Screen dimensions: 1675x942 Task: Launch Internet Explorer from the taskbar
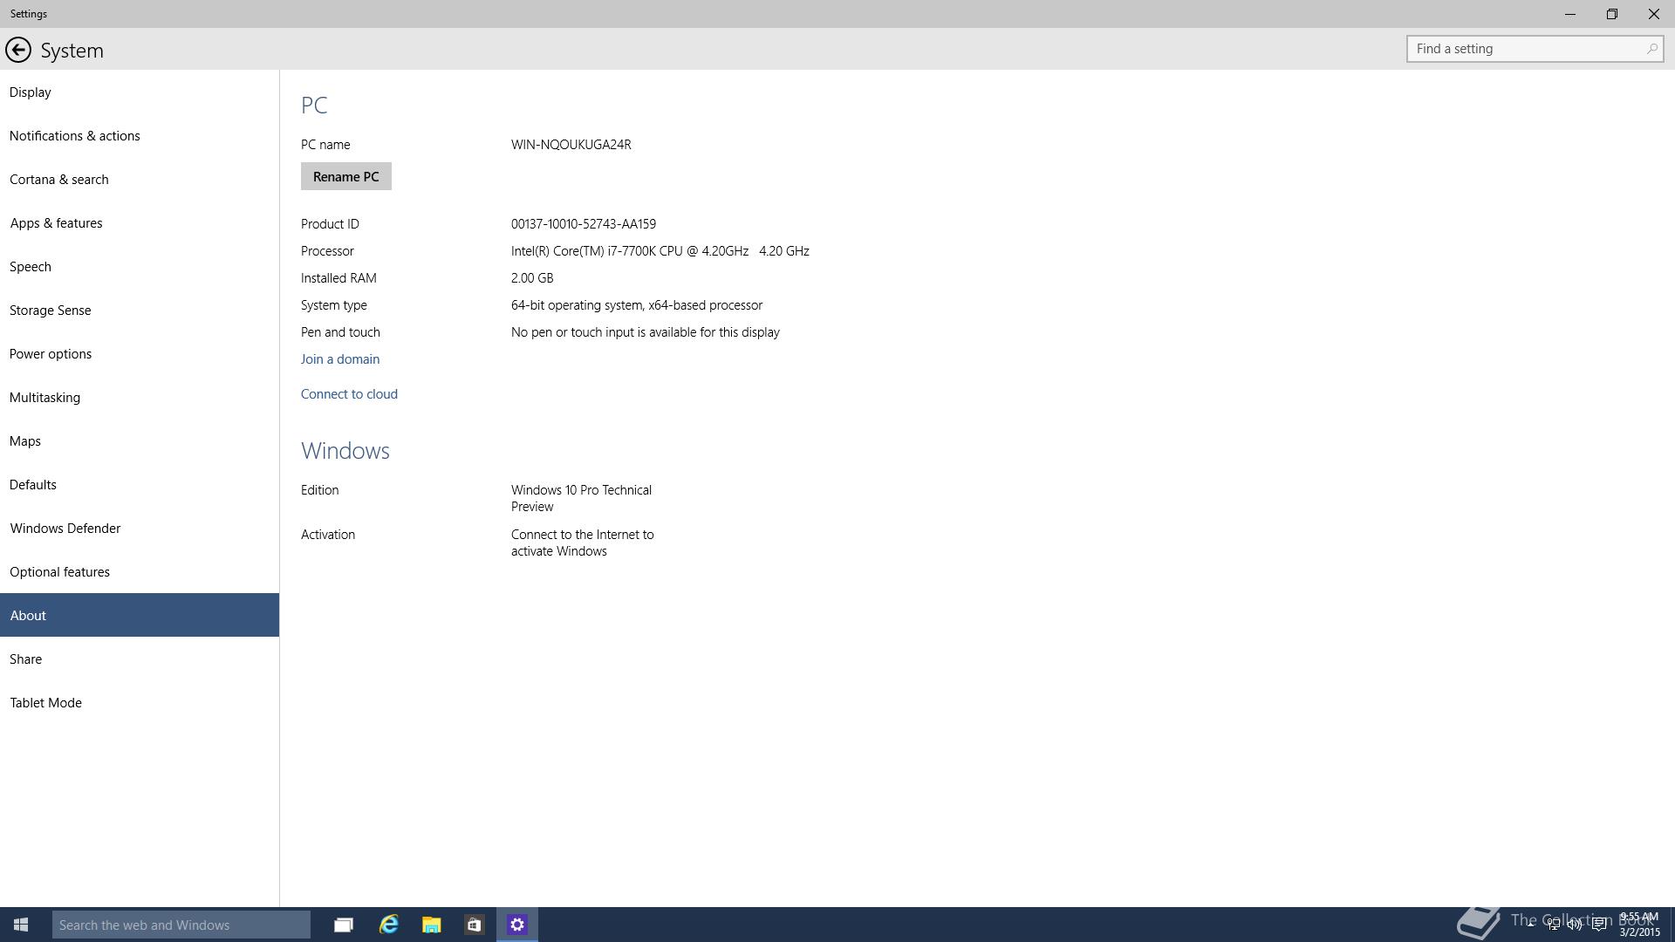(x=388, y=925)
